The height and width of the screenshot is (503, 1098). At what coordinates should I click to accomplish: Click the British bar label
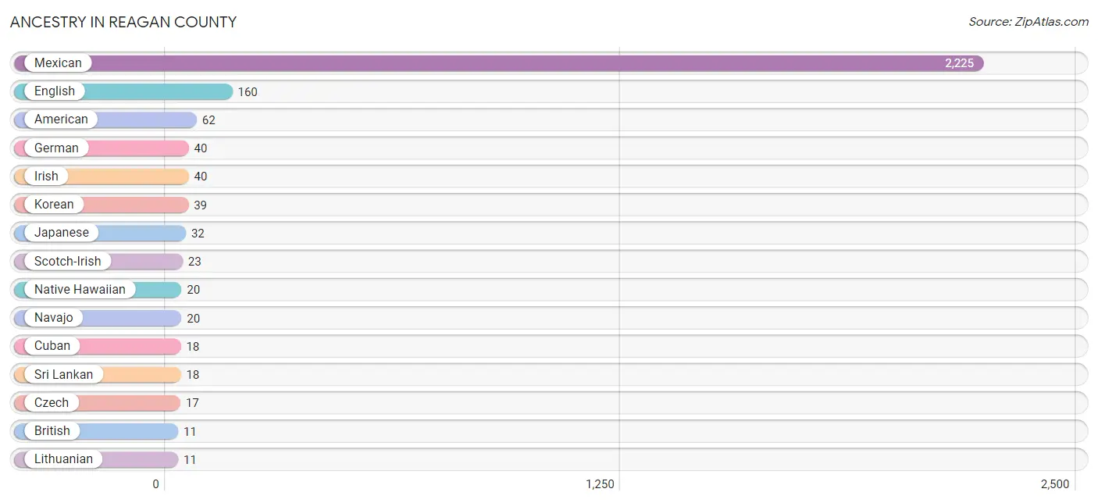(52, 430)
